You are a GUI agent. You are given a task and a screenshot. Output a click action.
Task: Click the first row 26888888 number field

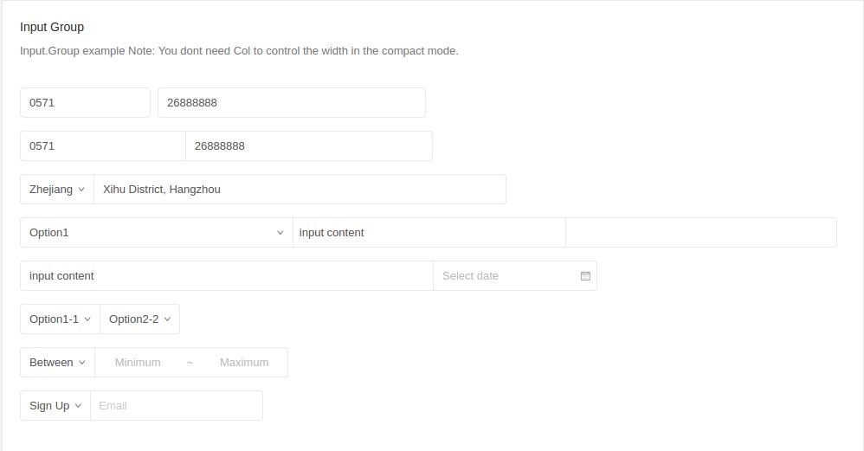point(291,103)
